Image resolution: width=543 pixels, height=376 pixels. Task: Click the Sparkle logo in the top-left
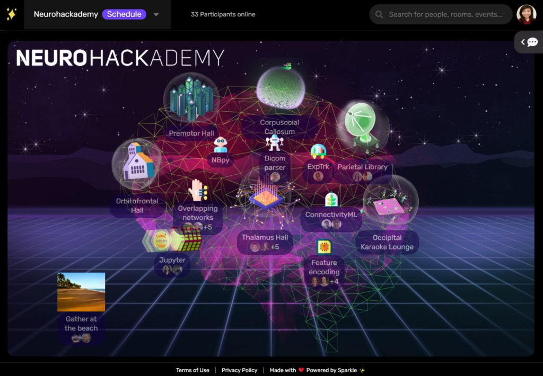(11, 14)
